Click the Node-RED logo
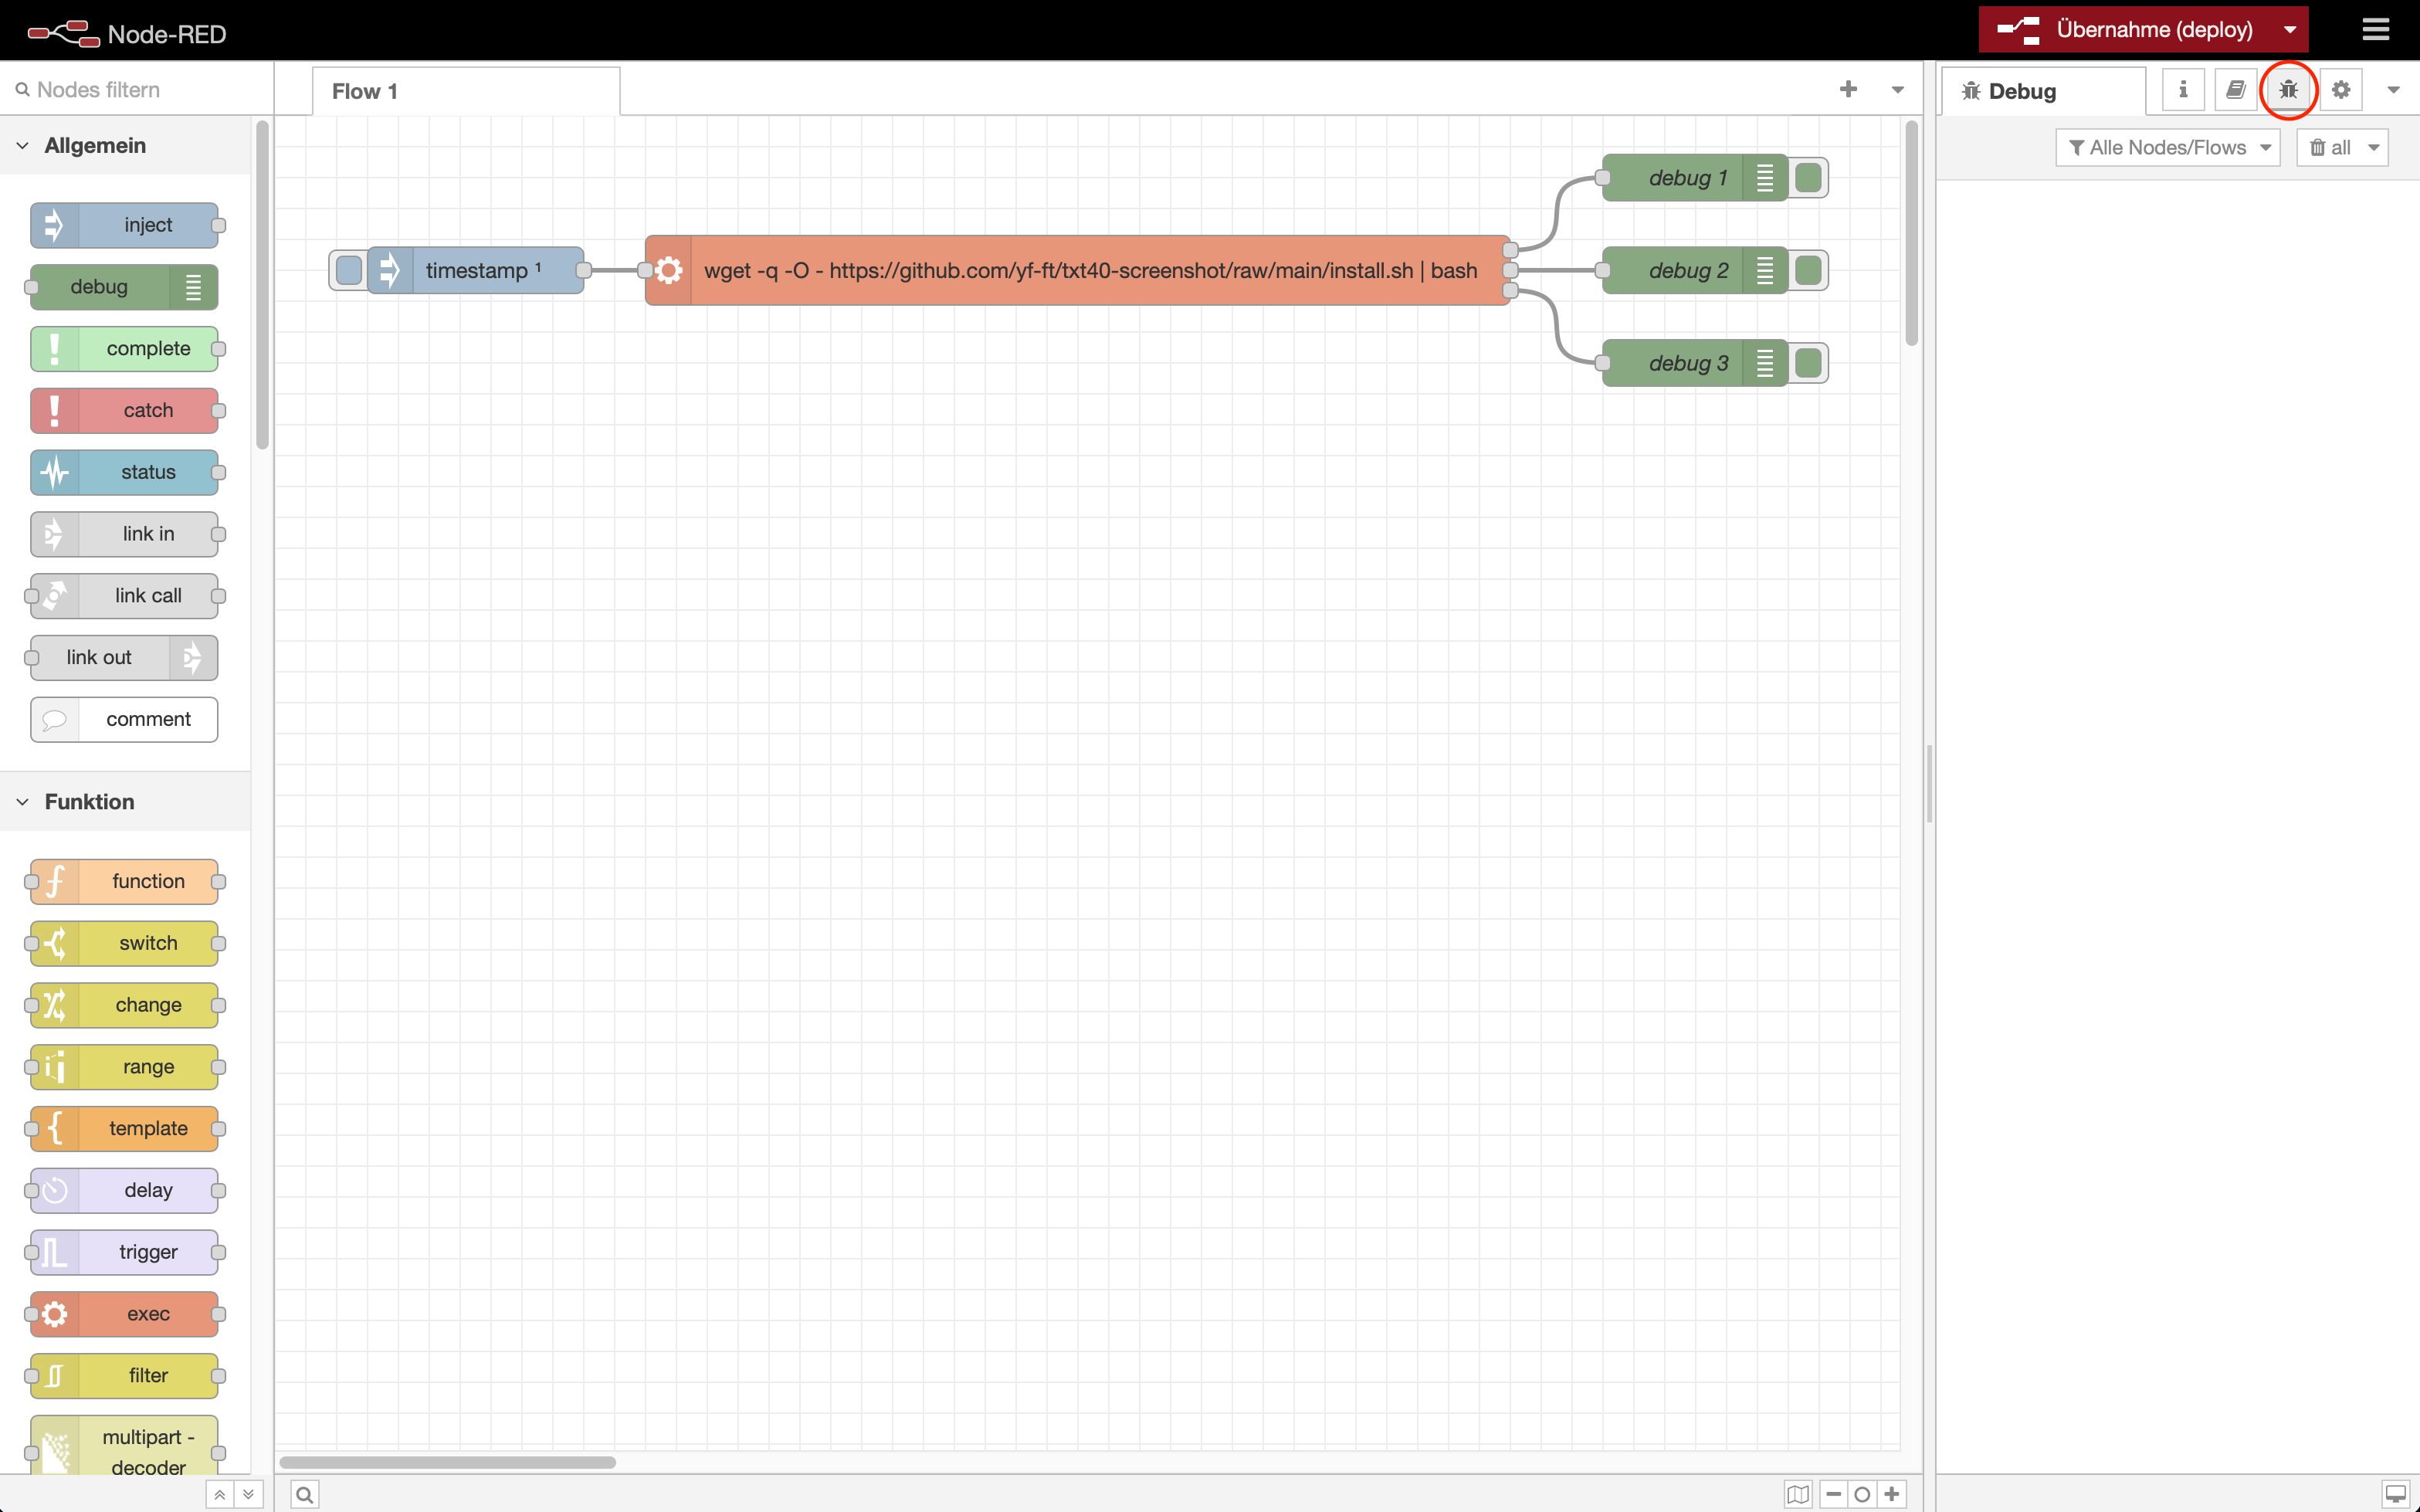 (127, 33)
